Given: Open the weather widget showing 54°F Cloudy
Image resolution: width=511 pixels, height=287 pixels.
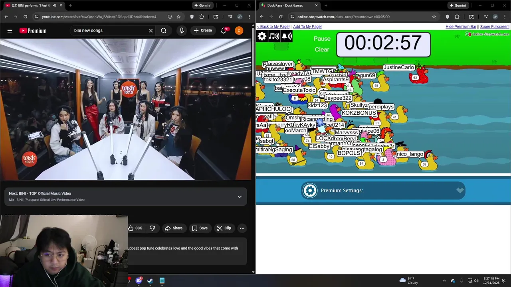Looking at the screenshot, I should point(409,281).
